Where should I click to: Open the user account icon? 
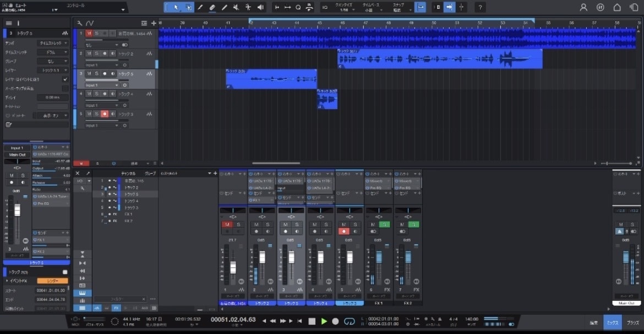click(x=583, y=7)
